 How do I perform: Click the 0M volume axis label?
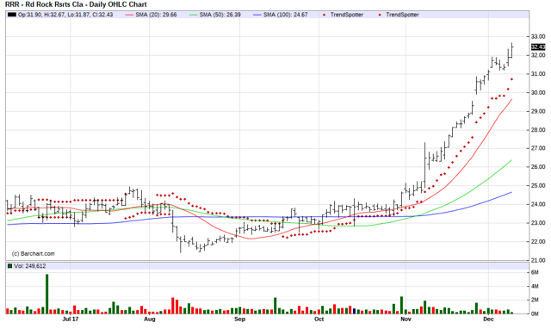coord(535,313)
